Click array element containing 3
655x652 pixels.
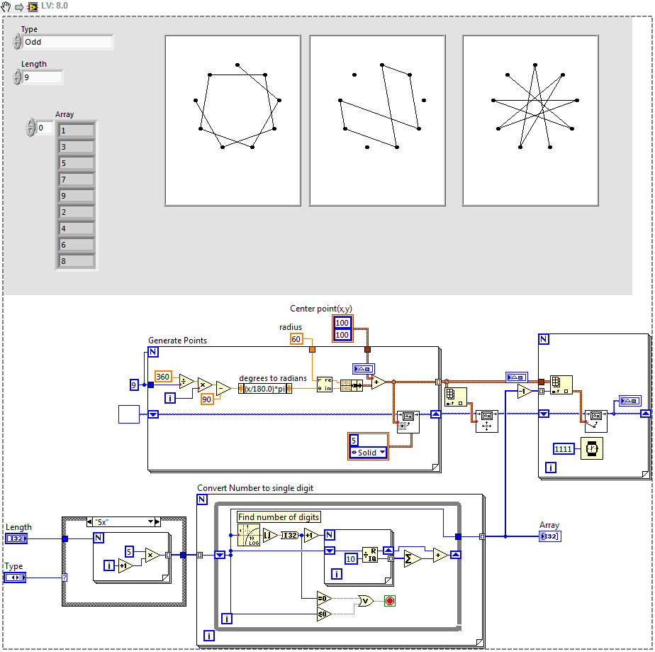pos(76,147)
